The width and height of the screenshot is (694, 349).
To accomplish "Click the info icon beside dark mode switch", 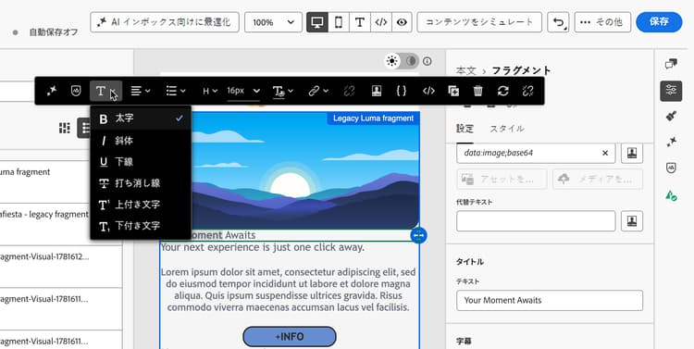I will click(x=428, y=61).
